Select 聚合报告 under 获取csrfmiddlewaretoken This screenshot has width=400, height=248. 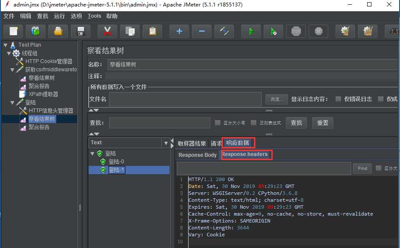click(x=39, y=86)
